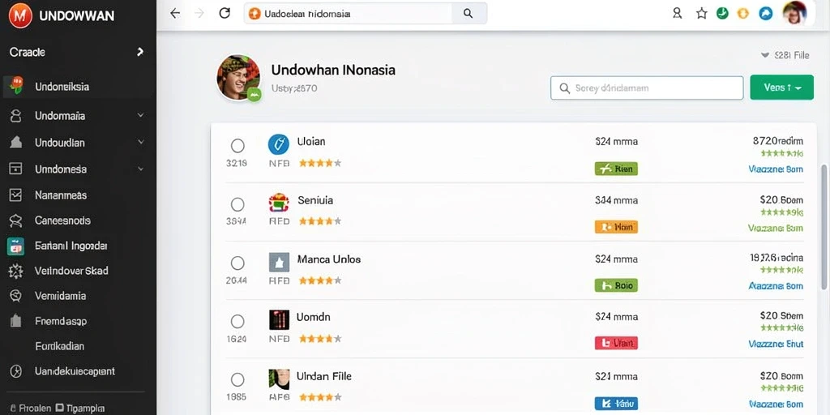The height and width of the screenshot is (415, 830).
Task: Click the vertical scrollbar of the list
Action: pos(824,227)
